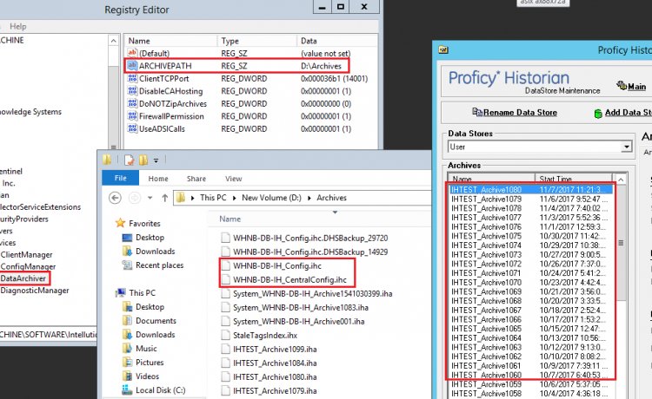652x399 pixels.
Task: Click the Music folder icon
Action: point(127,349)
